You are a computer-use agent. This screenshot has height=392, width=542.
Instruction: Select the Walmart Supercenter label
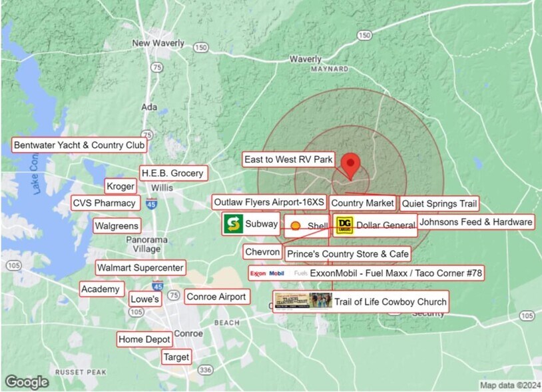coord(140,268)
